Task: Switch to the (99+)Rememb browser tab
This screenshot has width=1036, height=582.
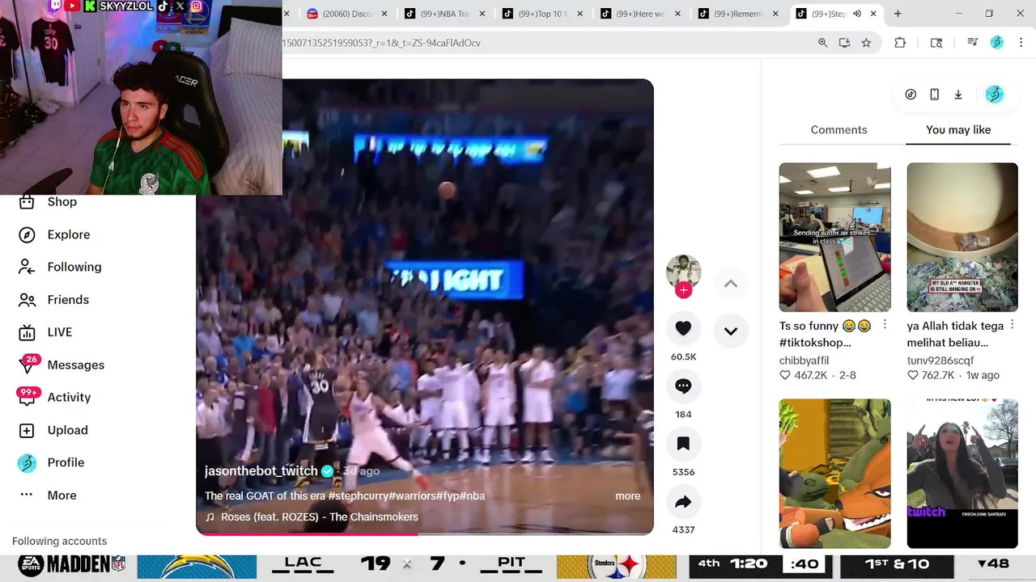Action: pos(732,14)
